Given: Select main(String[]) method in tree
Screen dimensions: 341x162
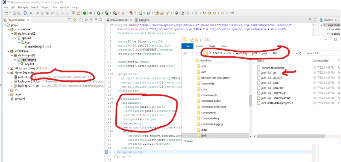Looking at the screenshot, I should (37, 47).
